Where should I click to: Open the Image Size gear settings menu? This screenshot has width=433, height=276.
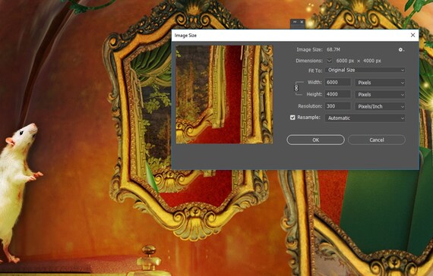(x=401, y=49)
